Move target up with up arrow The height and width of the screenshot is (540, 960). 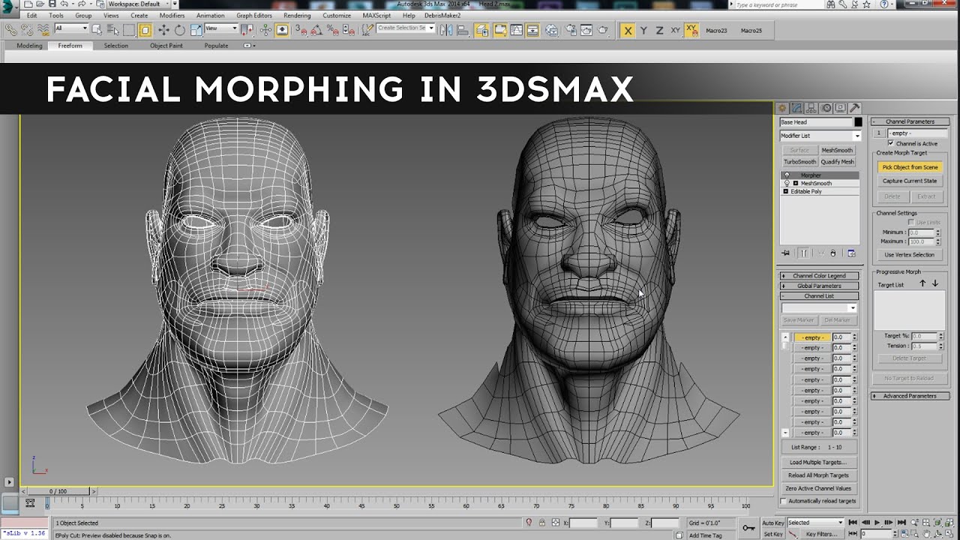tap(922, 283)
